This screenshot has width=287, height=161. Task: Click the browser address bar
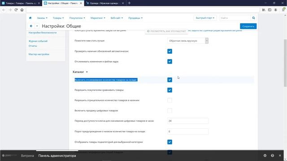pos(143,10)
